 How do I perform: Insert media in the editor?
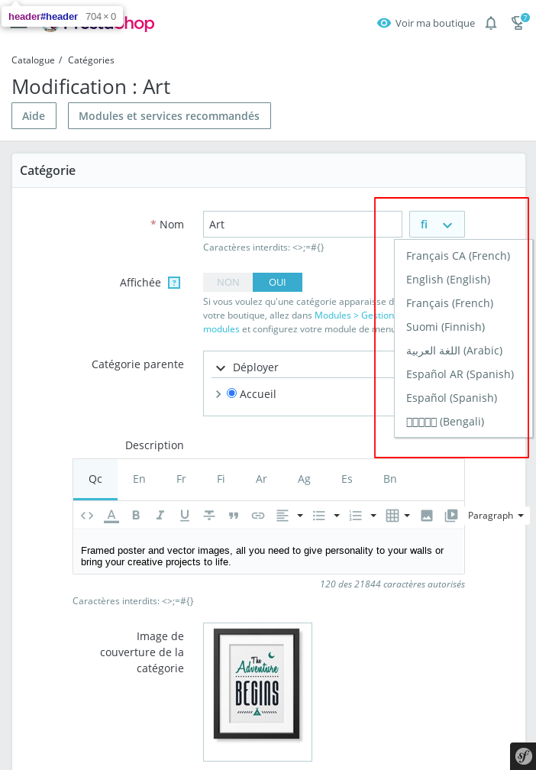pyautogui.click(x=451, y=515)
